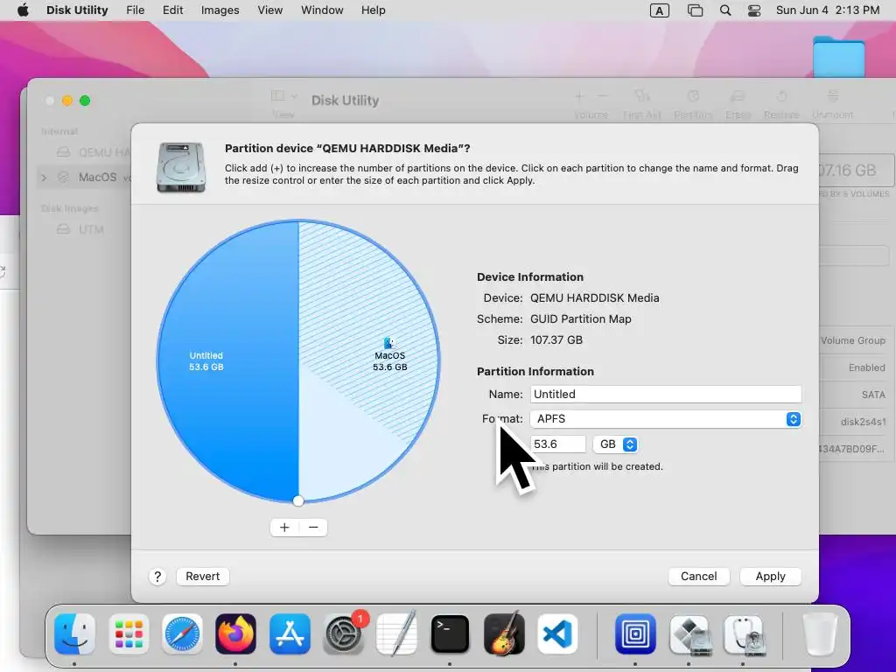Viewport: 896px width, 672px height.
Task: Click the partition Name text field
Action: [x=666, y=395]
